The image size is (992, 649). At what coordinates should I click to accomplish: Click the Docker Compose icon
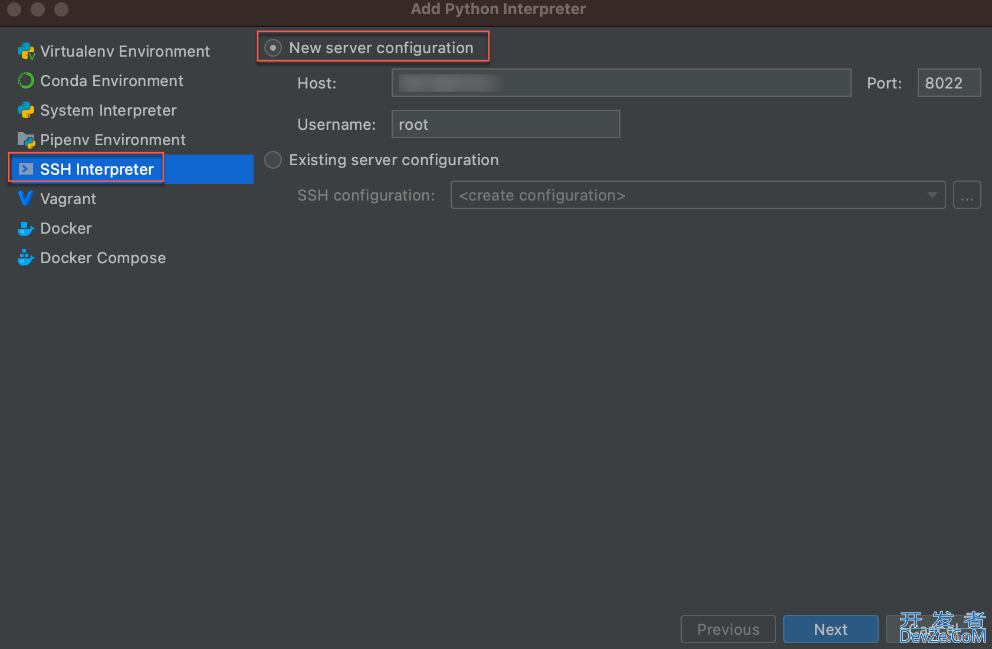(x=26, y=257)
